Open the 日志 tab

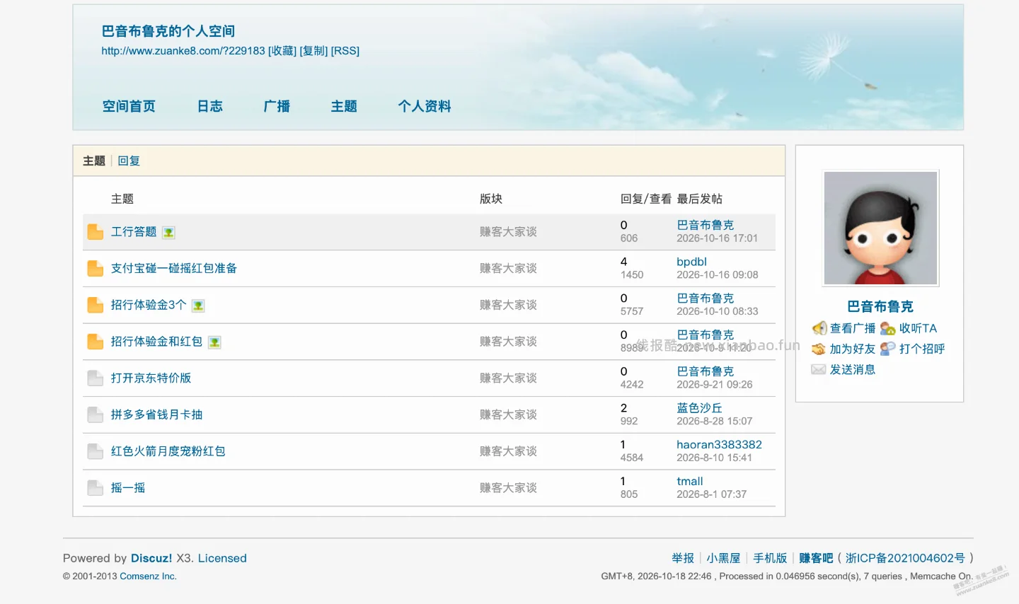210,106
